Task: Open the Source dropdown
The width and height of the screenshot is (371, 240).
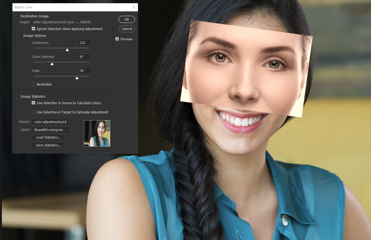Action: click(51, 122)
